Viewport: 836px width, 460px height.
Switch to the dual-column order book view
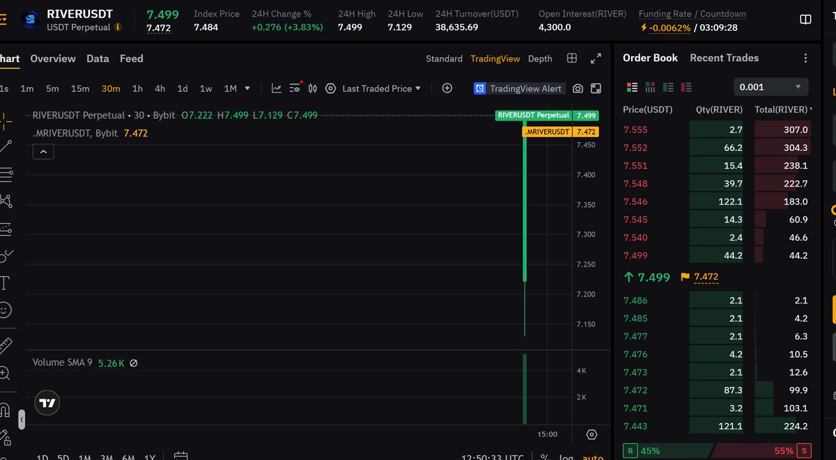click(x=650, y=87)
